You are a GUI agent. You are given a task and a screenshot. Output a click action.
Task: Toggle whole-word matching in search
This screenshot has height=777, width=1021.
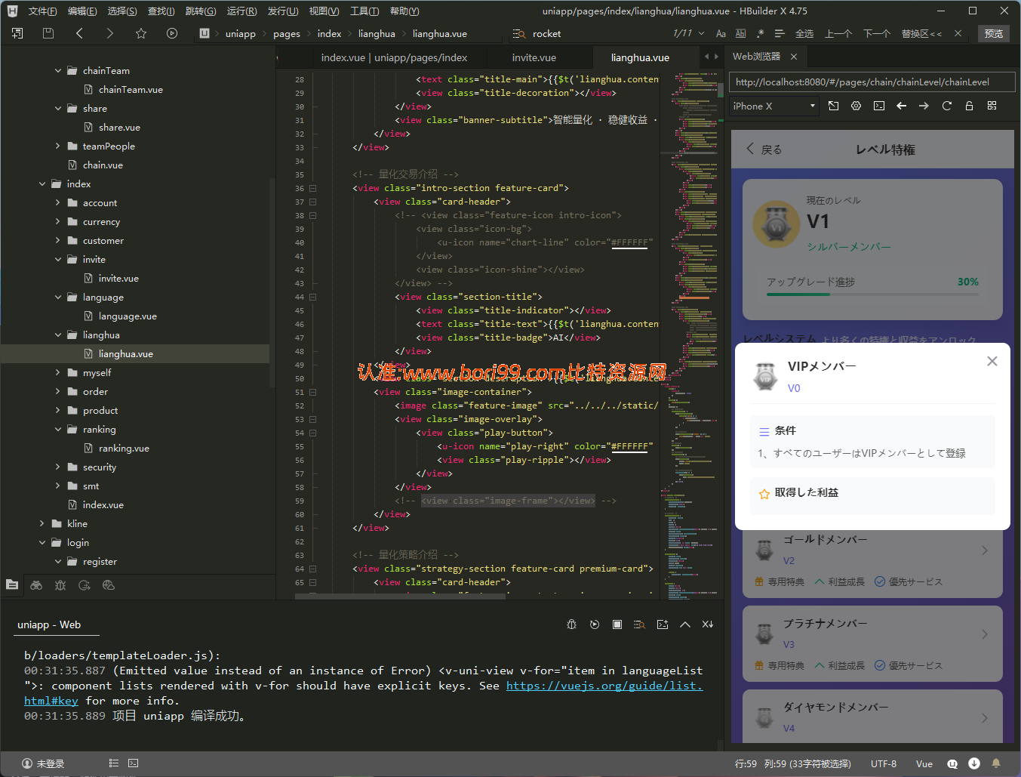point(740,34)
